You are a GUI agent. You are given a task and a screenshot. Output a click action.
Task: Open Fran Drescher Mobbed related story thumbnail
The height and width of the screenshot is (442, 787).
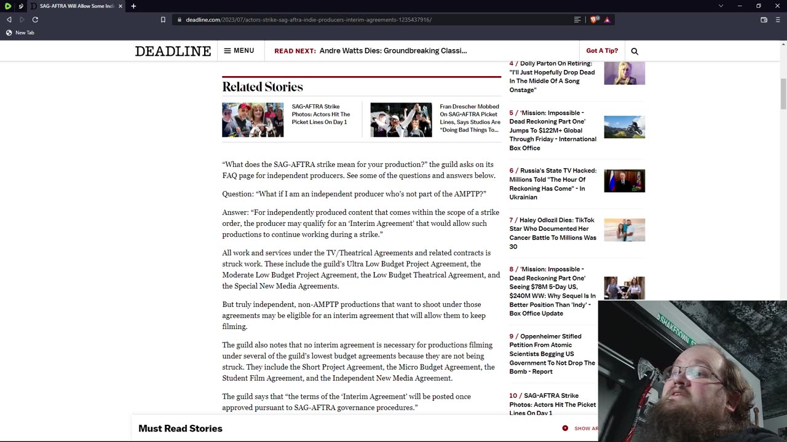coord(401,120)
